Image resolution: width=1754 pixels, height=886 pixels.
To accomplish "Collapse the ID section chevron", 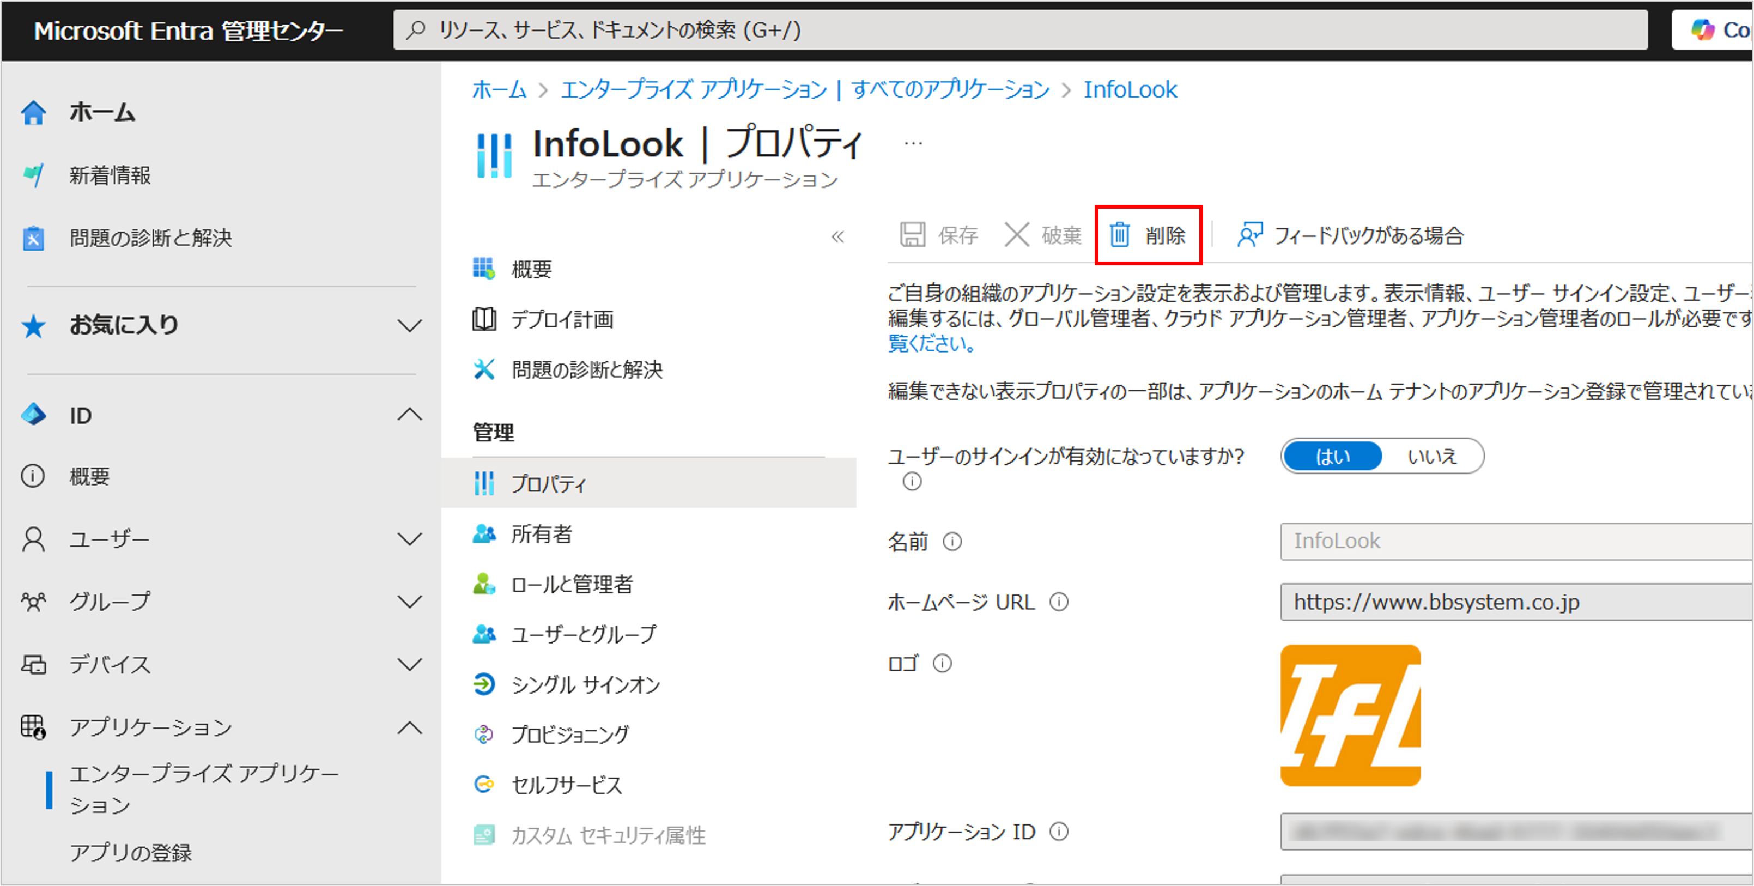I will (409, 415).
